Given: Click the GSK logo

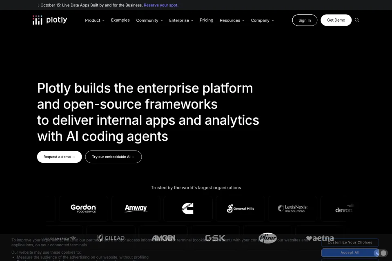Looking at the screenshot, I should point(215,238).
